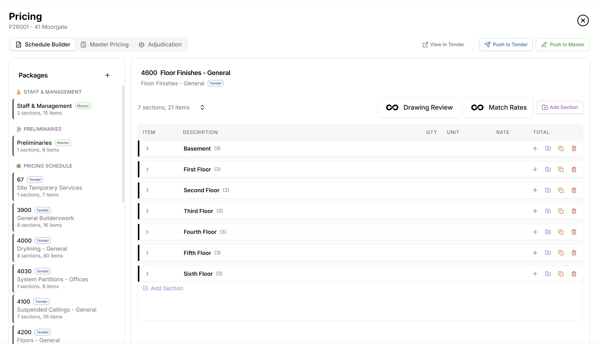Click the View in Tender link
The image size is (600, 344).
443,44
